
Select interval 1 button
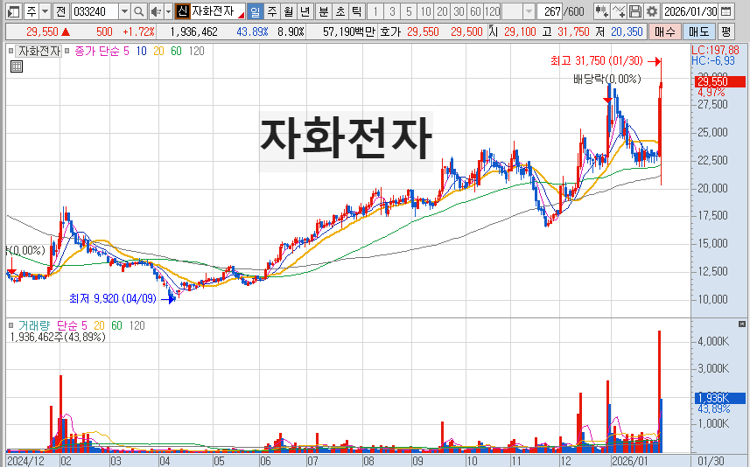[x=375, y=11]
